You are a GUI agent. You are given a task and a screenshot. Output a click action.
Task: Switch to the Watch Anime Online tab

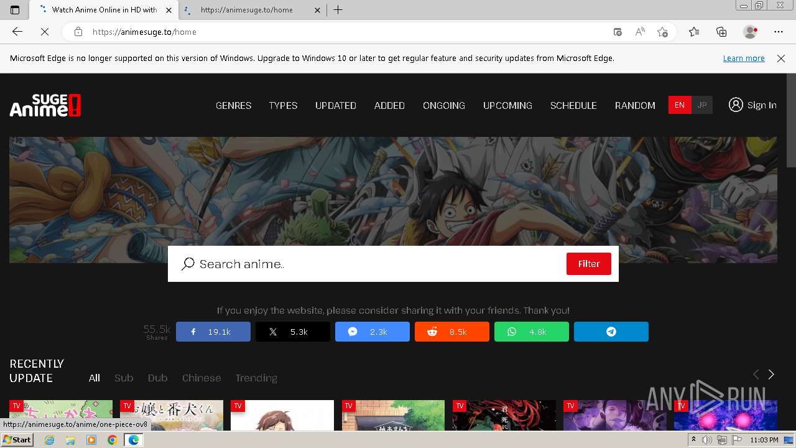coord(104,10)
